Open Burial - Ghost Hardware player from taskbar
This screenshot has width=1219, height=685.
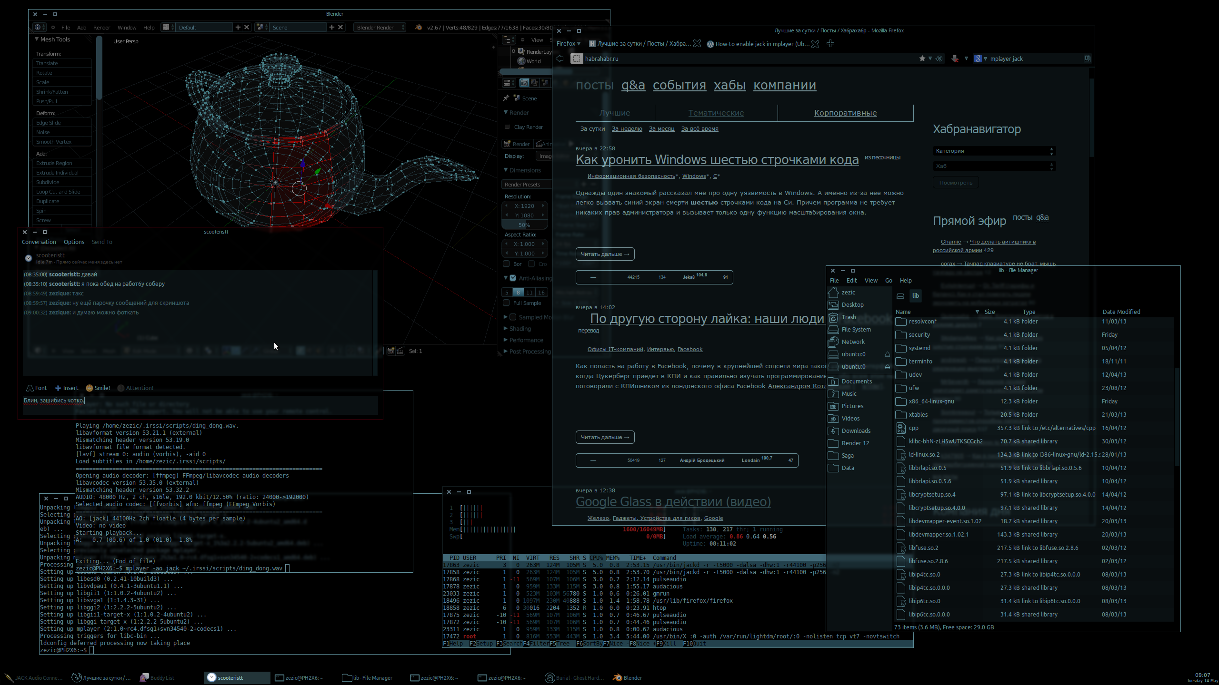(574, 678)
